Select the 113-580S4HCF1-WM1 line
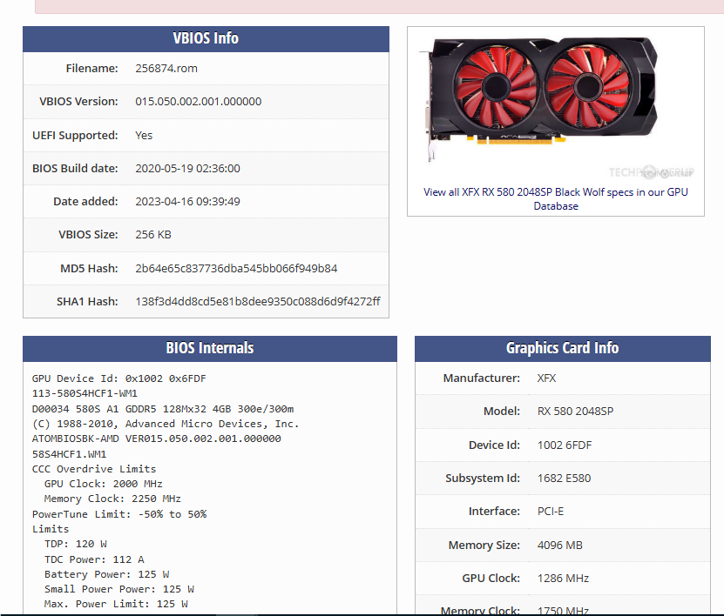 pos(85,393)
